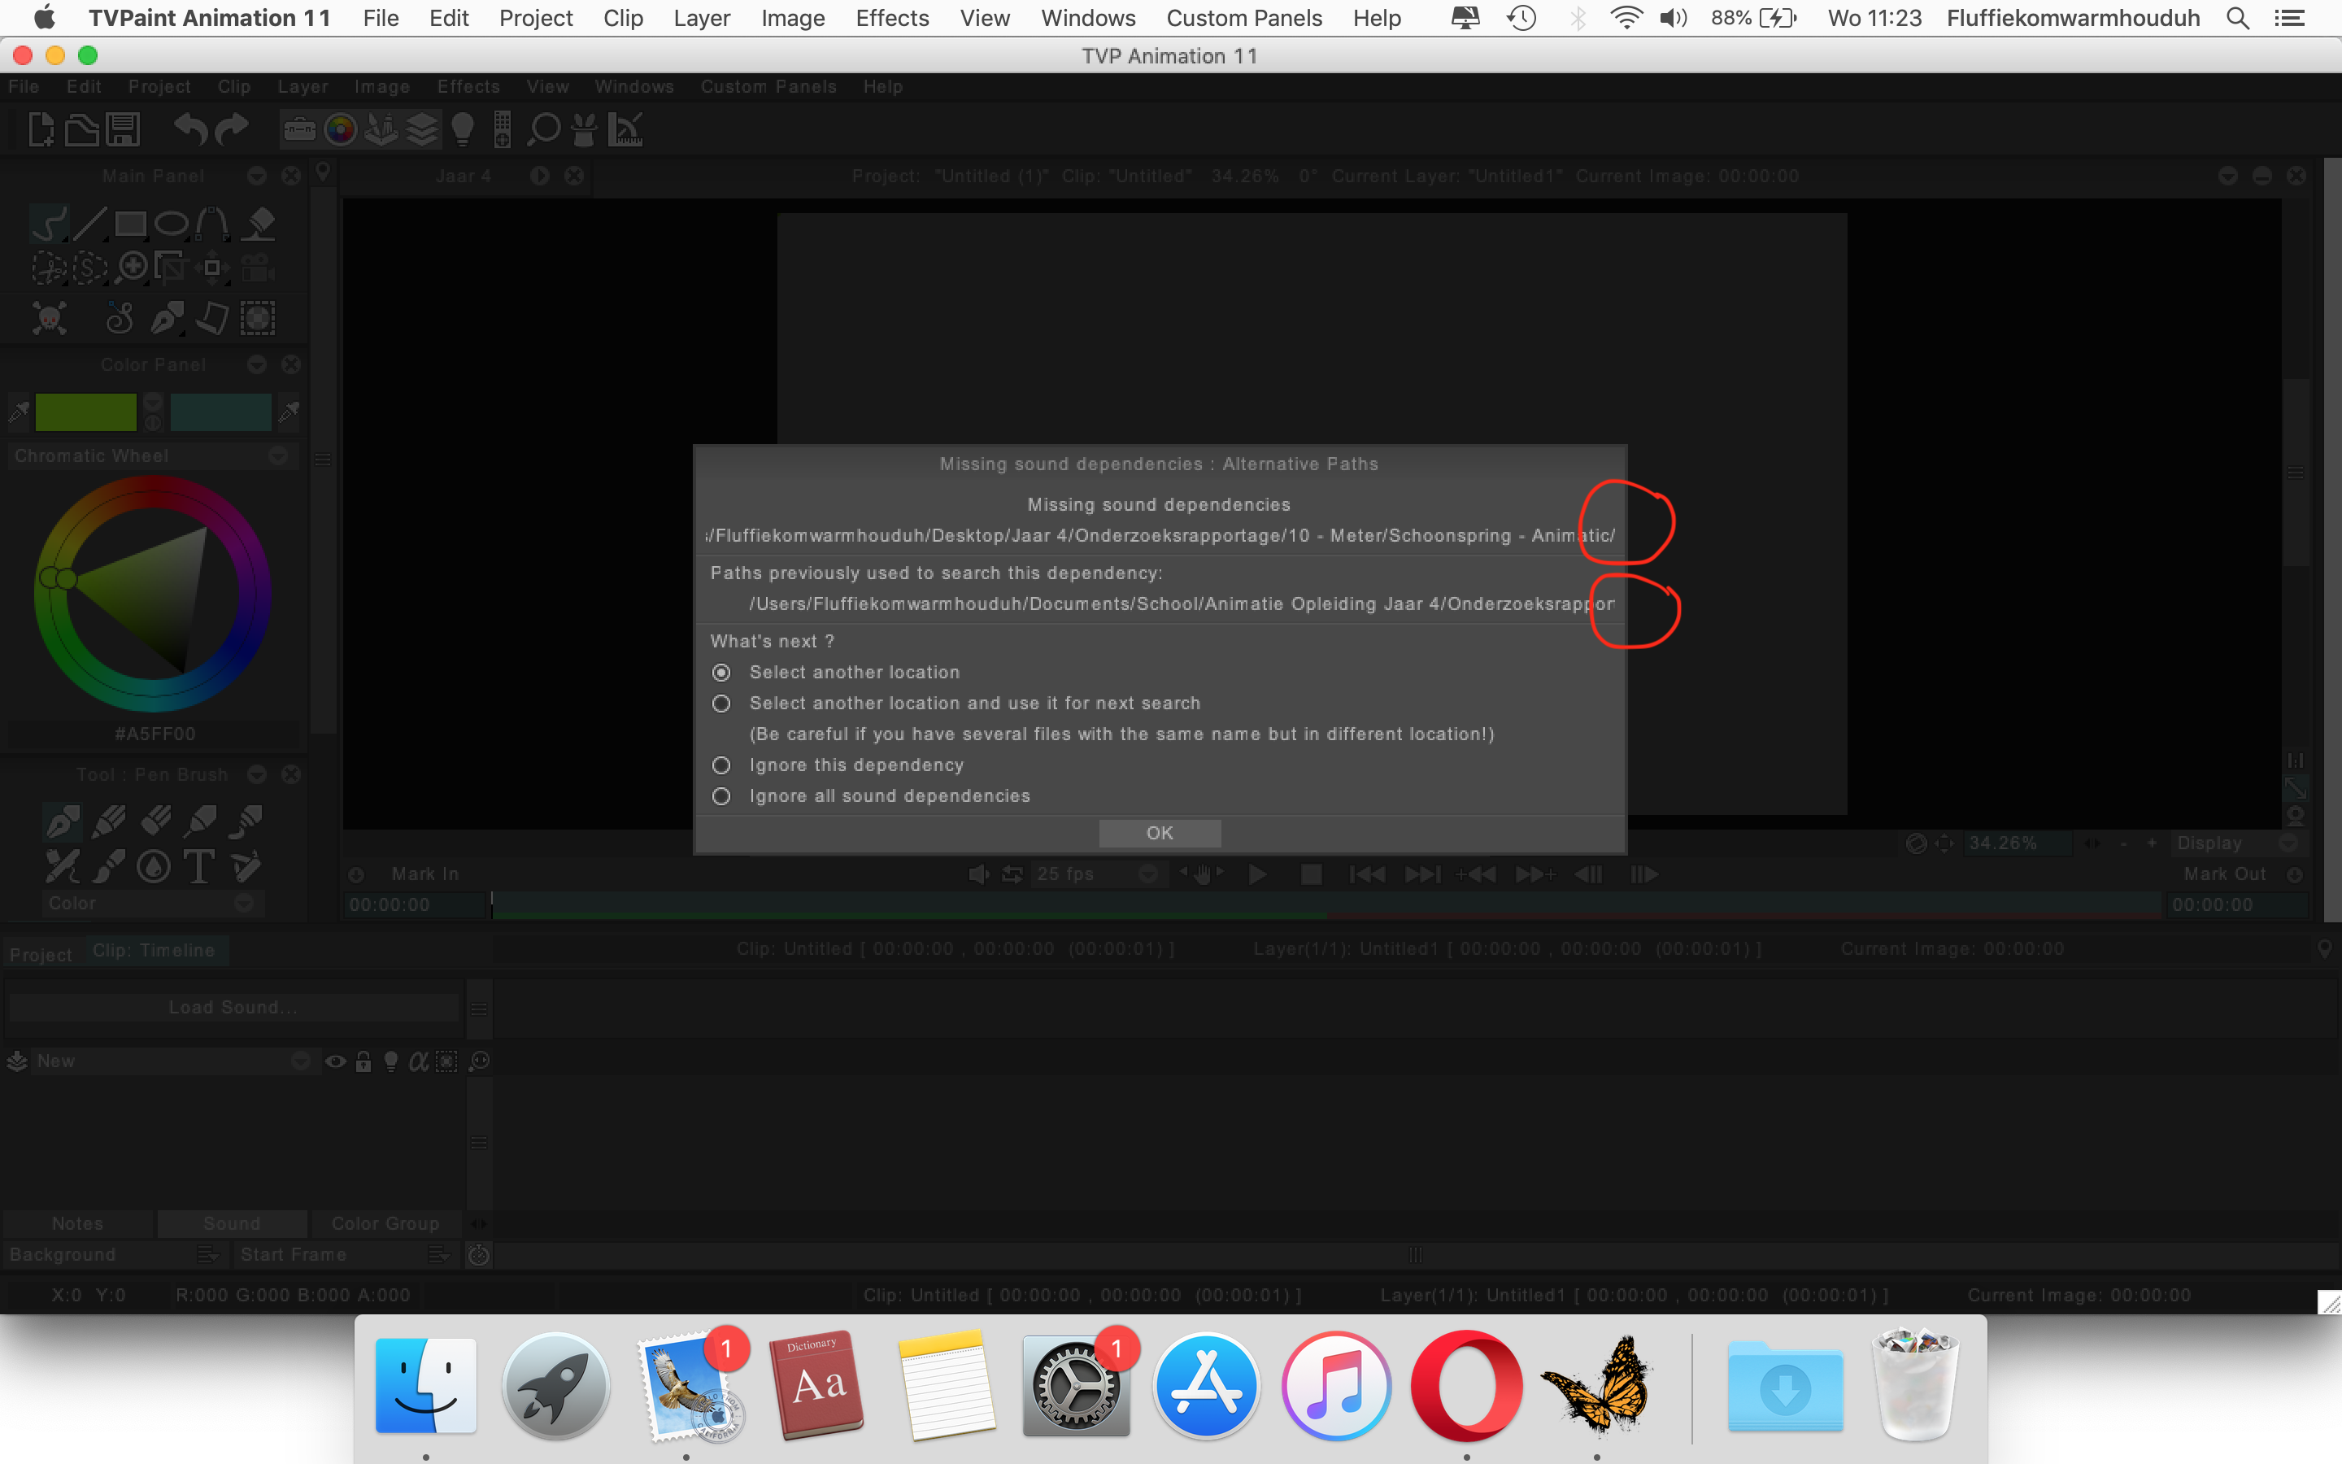Click the New Project icon in the toolbar
Screen dimensions: 2342x1464
coord(40,129)
